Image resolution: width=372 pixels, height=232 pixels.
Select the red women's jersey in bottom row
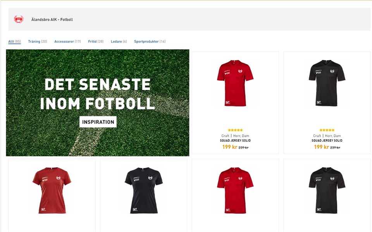(52, 190)
